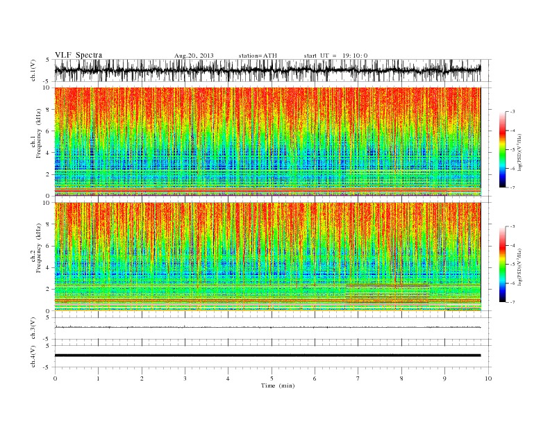Click the time axis tick label '7'
Image resolution: width=550 pixels, height=425 pixels.
coord(358,378)
